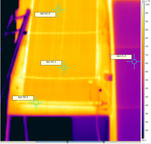Click the Sp1 81.1 label box
The image size is (151, 144).
[x=51, y=63]
